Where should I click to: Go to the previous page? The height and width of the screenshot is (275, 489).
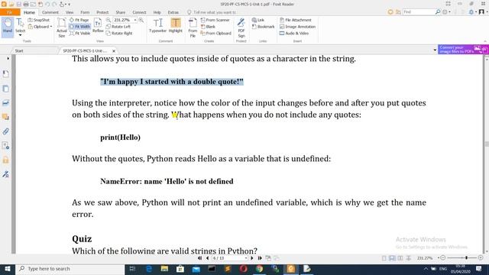[x=207, y=258]
